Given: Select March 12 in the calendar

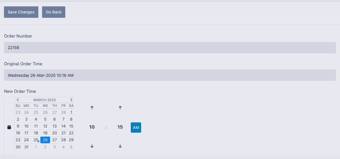Looking at the screenshot, I should click(x=45, y=126).
